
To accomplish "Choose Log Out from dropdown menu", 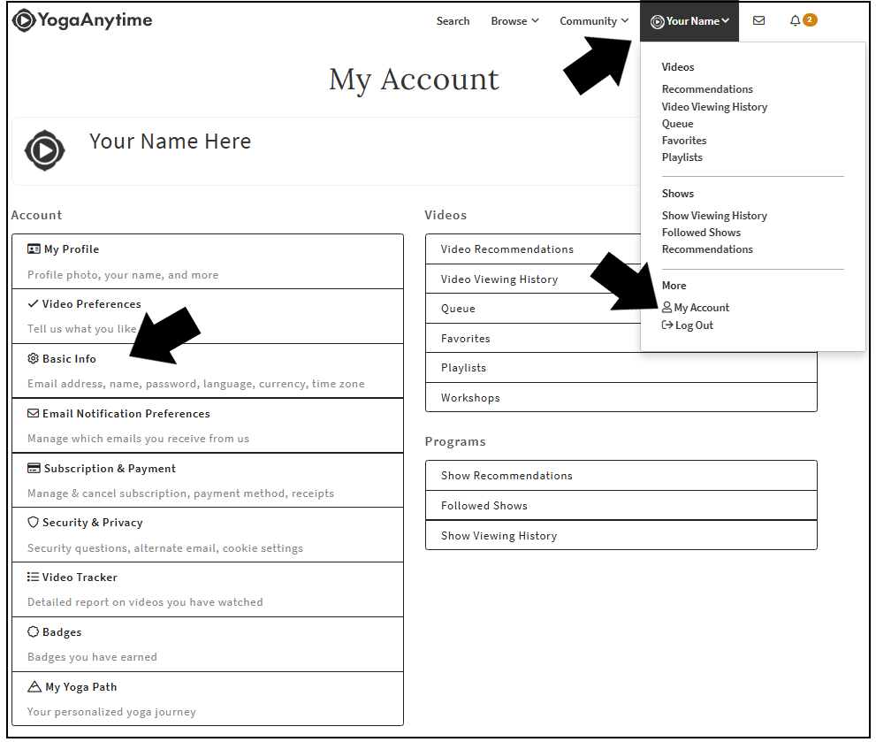I will pos(688,325).
